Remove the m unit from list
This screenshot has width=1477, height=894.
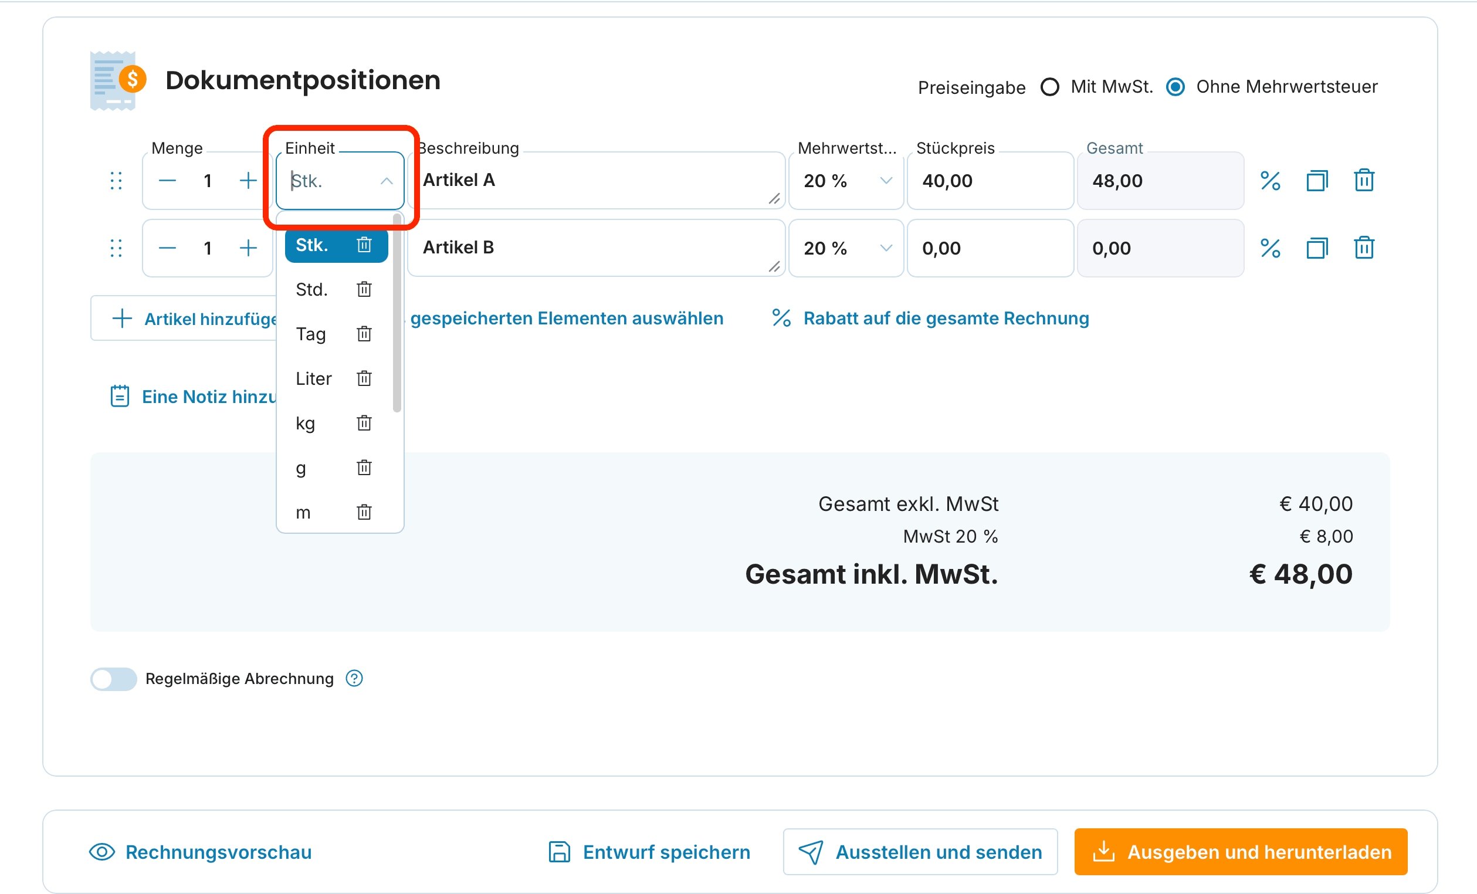(x=364, y=512)
